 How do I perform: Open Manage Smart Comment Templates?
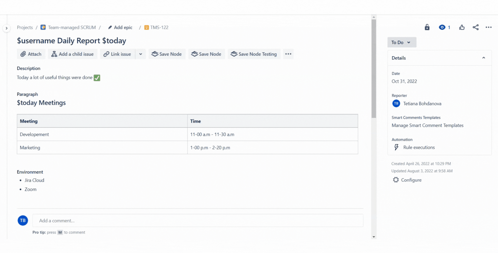(427, 125)
